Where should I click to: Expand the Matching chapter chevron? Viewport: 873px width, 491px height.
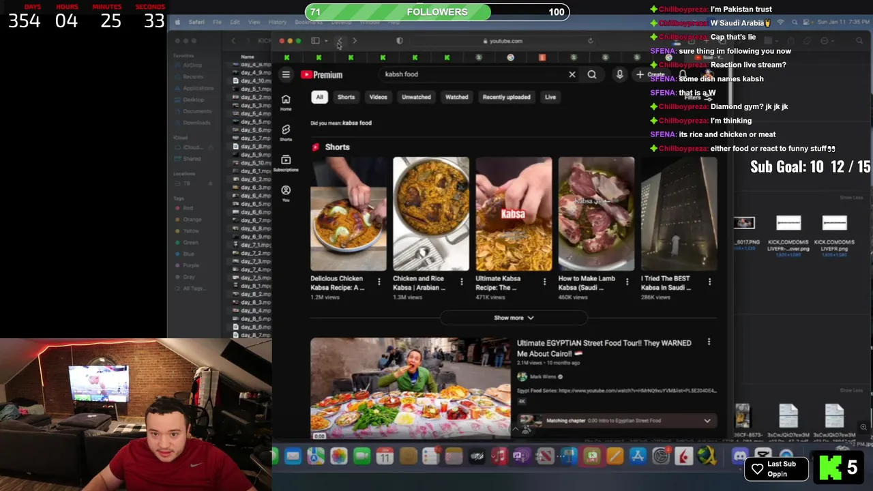(707, 421)
